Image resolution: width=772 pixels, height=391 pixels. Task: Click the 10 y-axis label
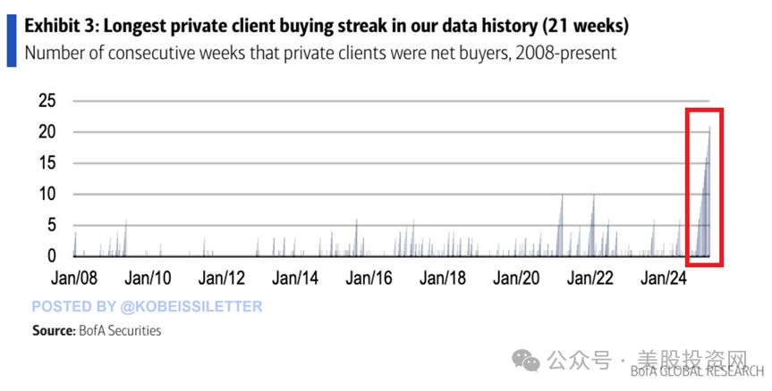[47, 194]
